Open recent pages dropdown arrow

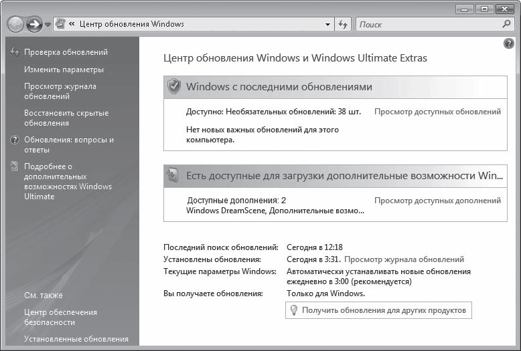point(48,25)
